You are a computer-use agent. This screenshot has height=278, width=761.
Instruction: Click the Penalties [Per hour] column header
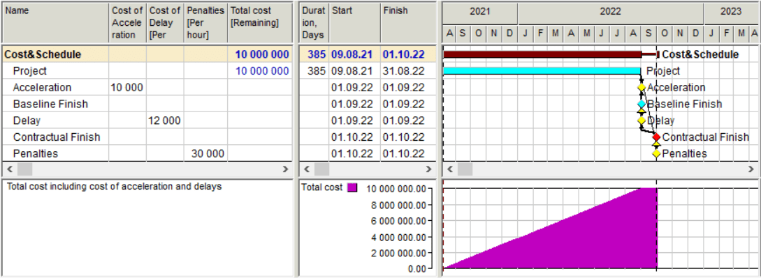click(205, 23)
